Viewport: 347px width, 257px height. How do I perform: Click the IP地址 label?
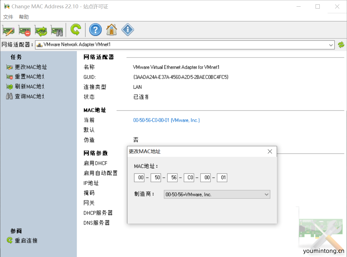pos(91,183)
